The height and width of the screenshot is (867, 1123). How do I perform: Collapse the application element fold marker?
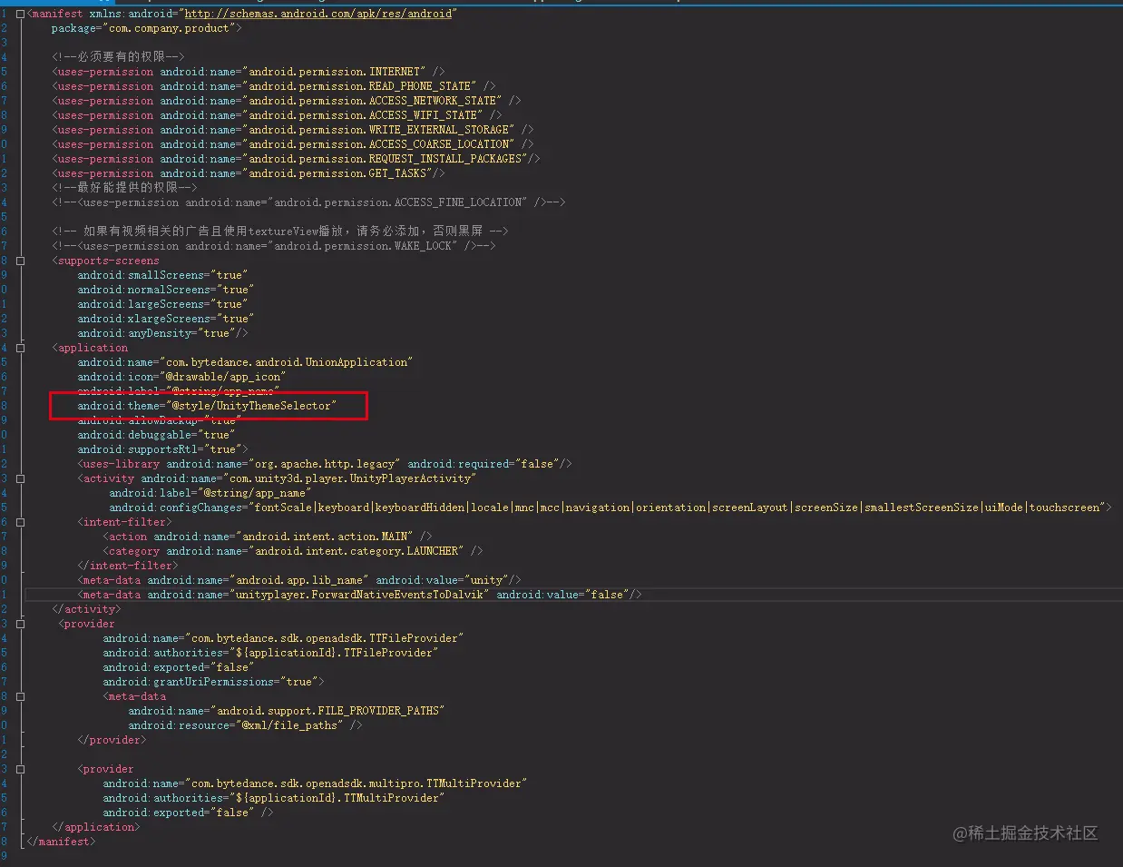point(20,348)
